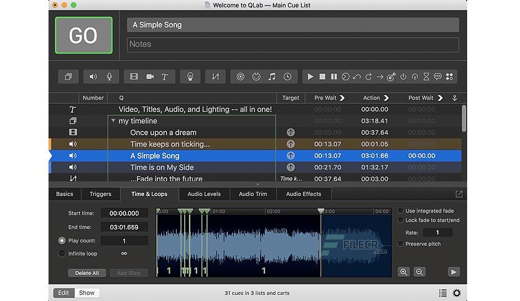Click the Continue mode column header icon
Screen dimensions: 520x301
click(455, 98)
